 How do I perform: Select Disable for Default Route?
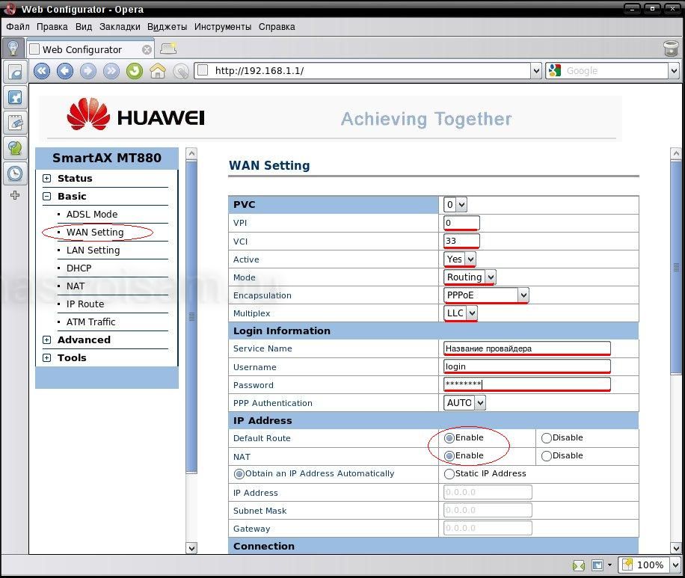547,438
